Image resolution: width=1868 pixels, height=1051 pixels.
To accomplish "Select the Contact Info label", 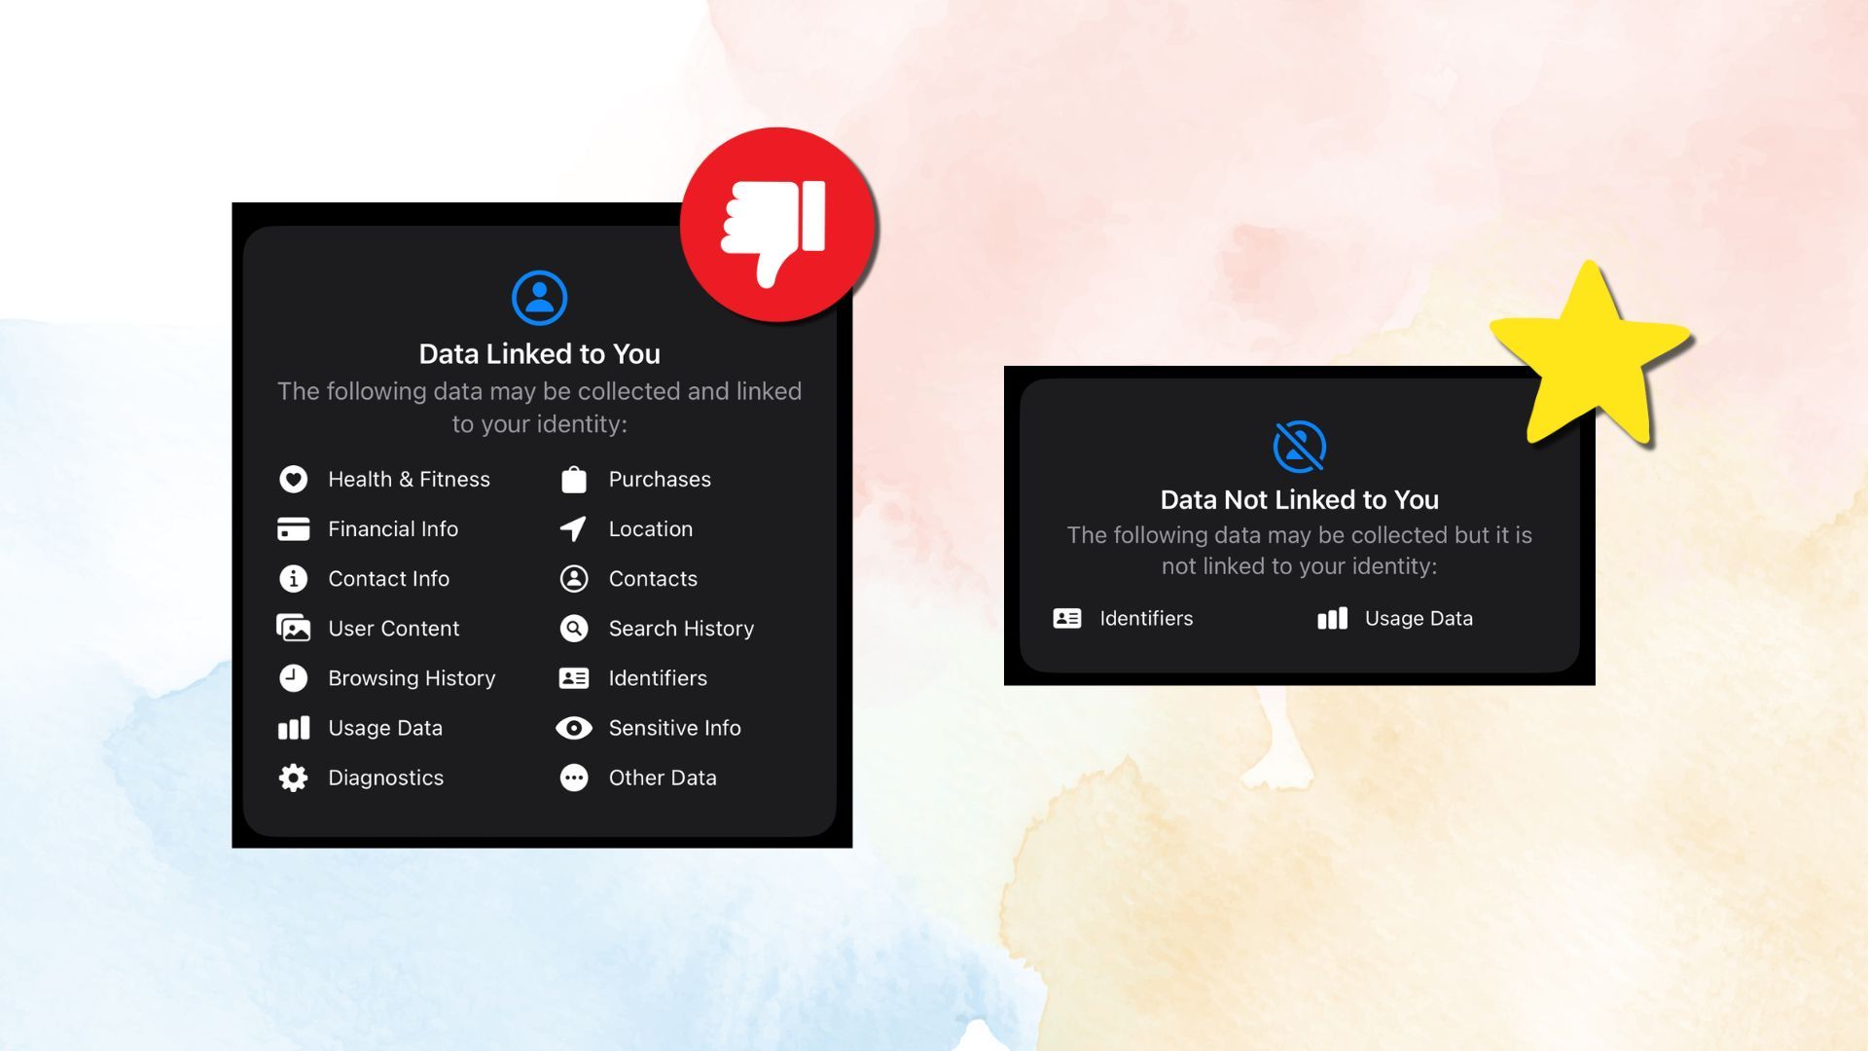I will coord(388,579).
